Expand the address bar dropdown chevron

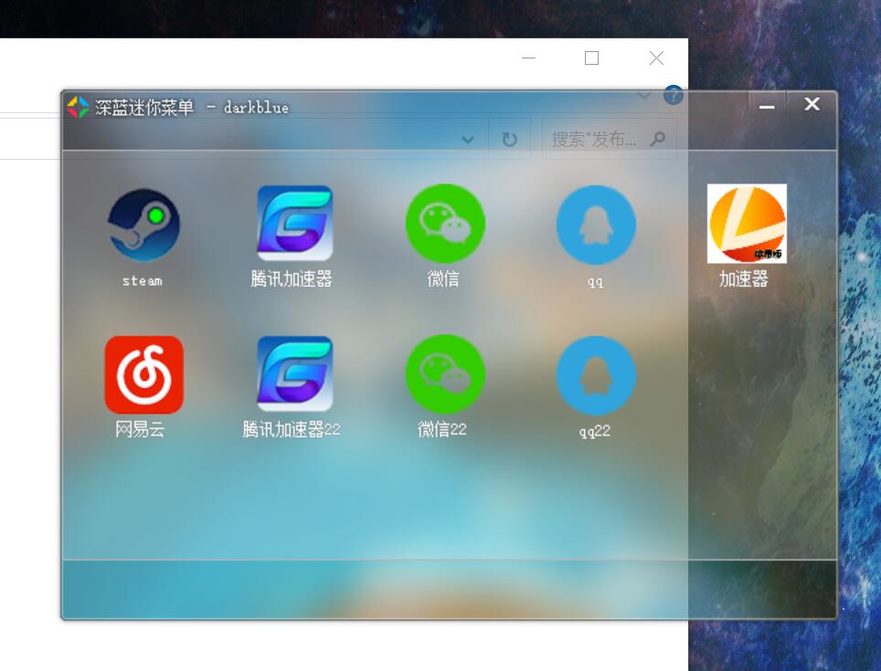(x=468, y=140)
